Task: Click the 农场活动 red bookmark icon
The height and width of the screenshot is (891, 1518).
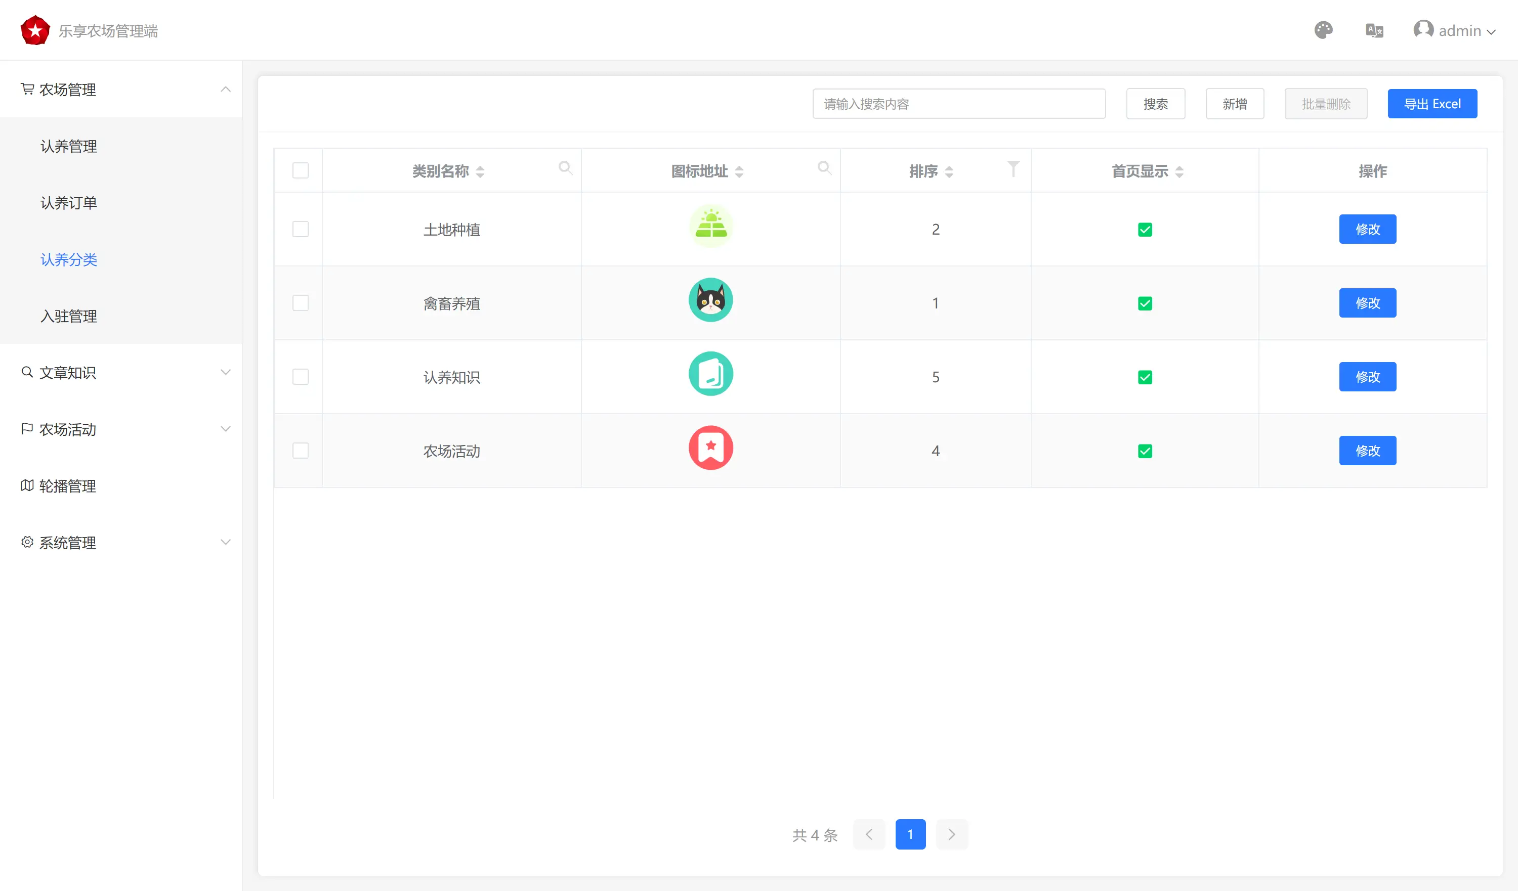Action: tap(711, 448)
